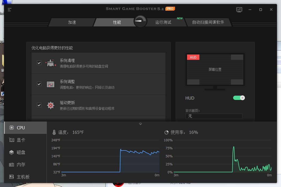Open 系统清理 item title
Screen dimensions: 281x187
click(67, 60)
